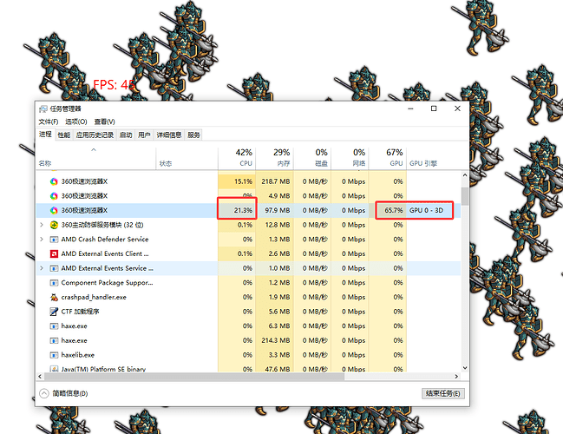Screen dimensions: 563x434
Task: Select the Component Package Support row
Action: pos(248,283)
